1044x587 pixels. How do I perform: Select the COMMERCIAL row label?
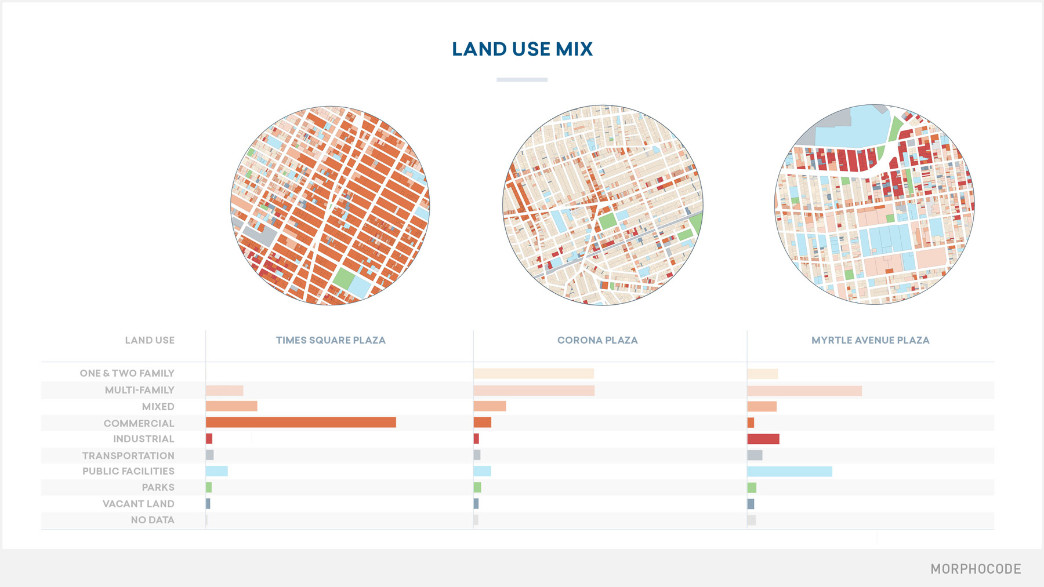[x=139, y=424]
